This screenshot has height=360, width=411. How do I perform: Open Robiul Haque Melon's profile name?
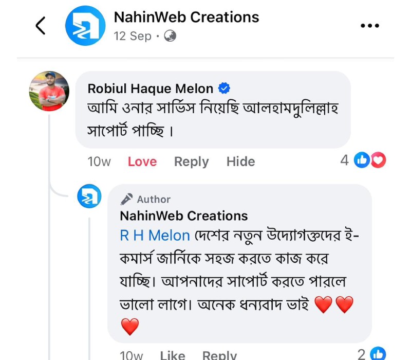tap(151, 88)
